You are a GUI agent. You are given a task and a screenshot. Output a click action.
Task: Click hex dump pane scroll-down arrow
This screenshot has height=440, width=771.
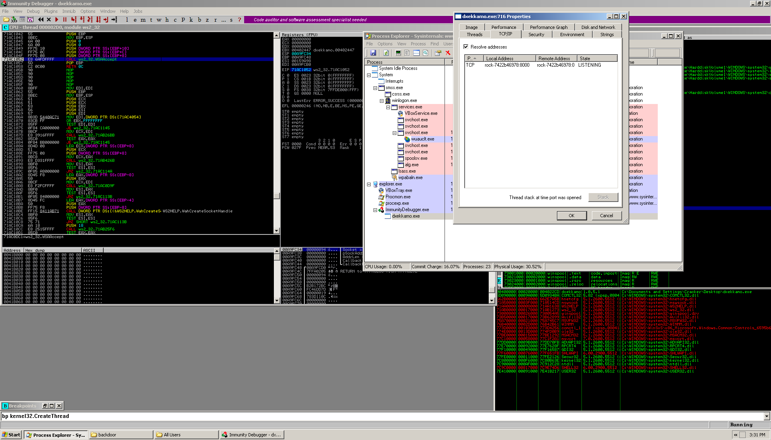tap(276, 301)
